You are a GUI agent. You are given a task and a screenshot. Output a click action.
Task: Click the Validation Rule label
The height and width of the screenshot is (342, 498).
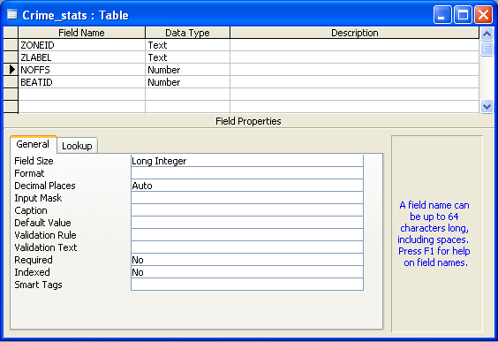45,235
